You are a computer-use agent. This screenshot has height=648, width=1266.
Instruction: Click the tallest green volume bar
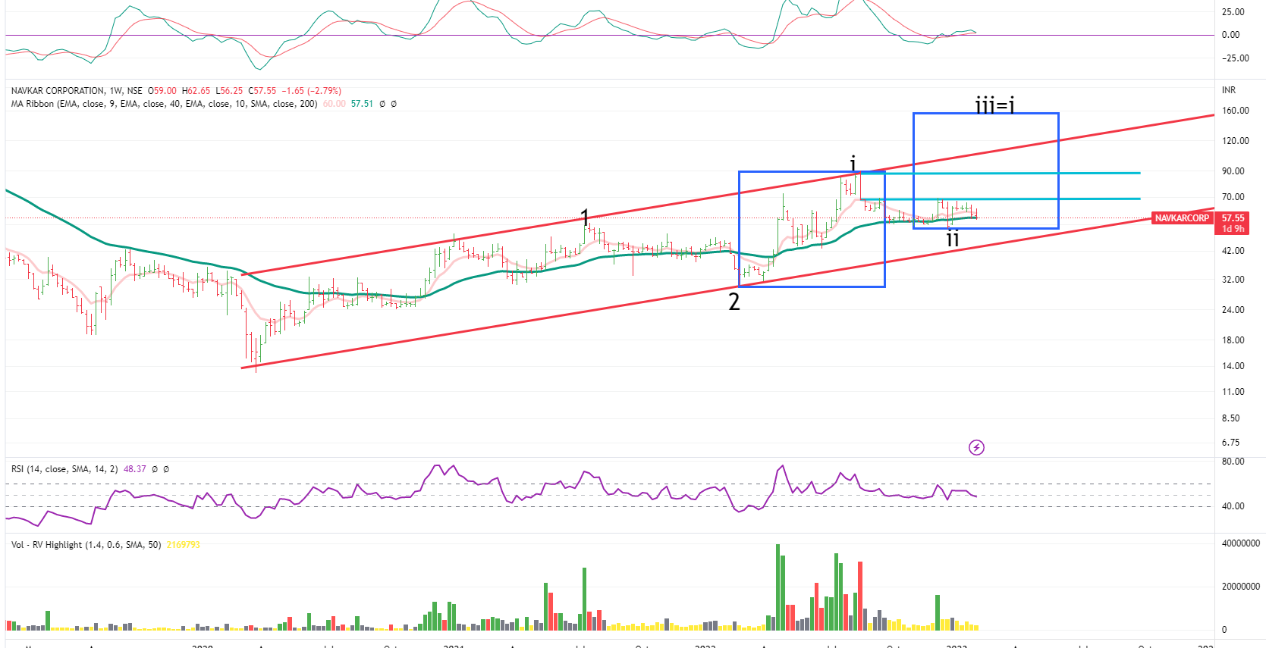point(778,587)
